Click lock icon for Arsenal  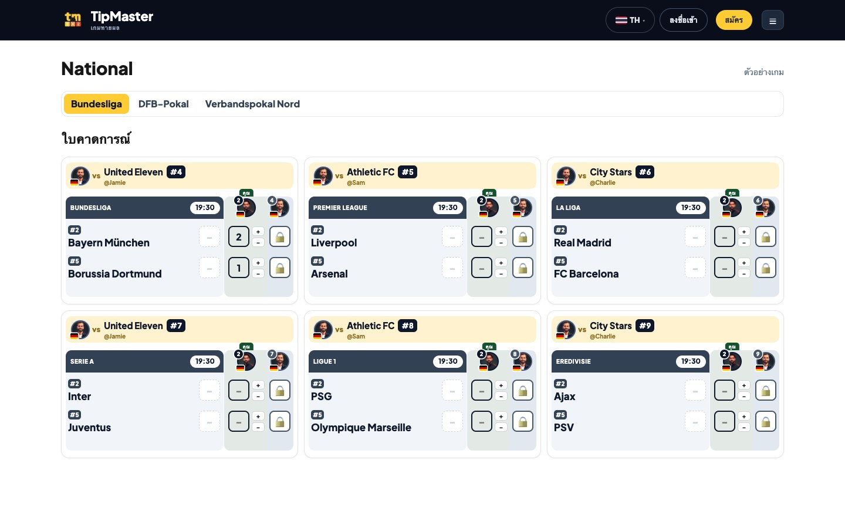pos(523,268)
